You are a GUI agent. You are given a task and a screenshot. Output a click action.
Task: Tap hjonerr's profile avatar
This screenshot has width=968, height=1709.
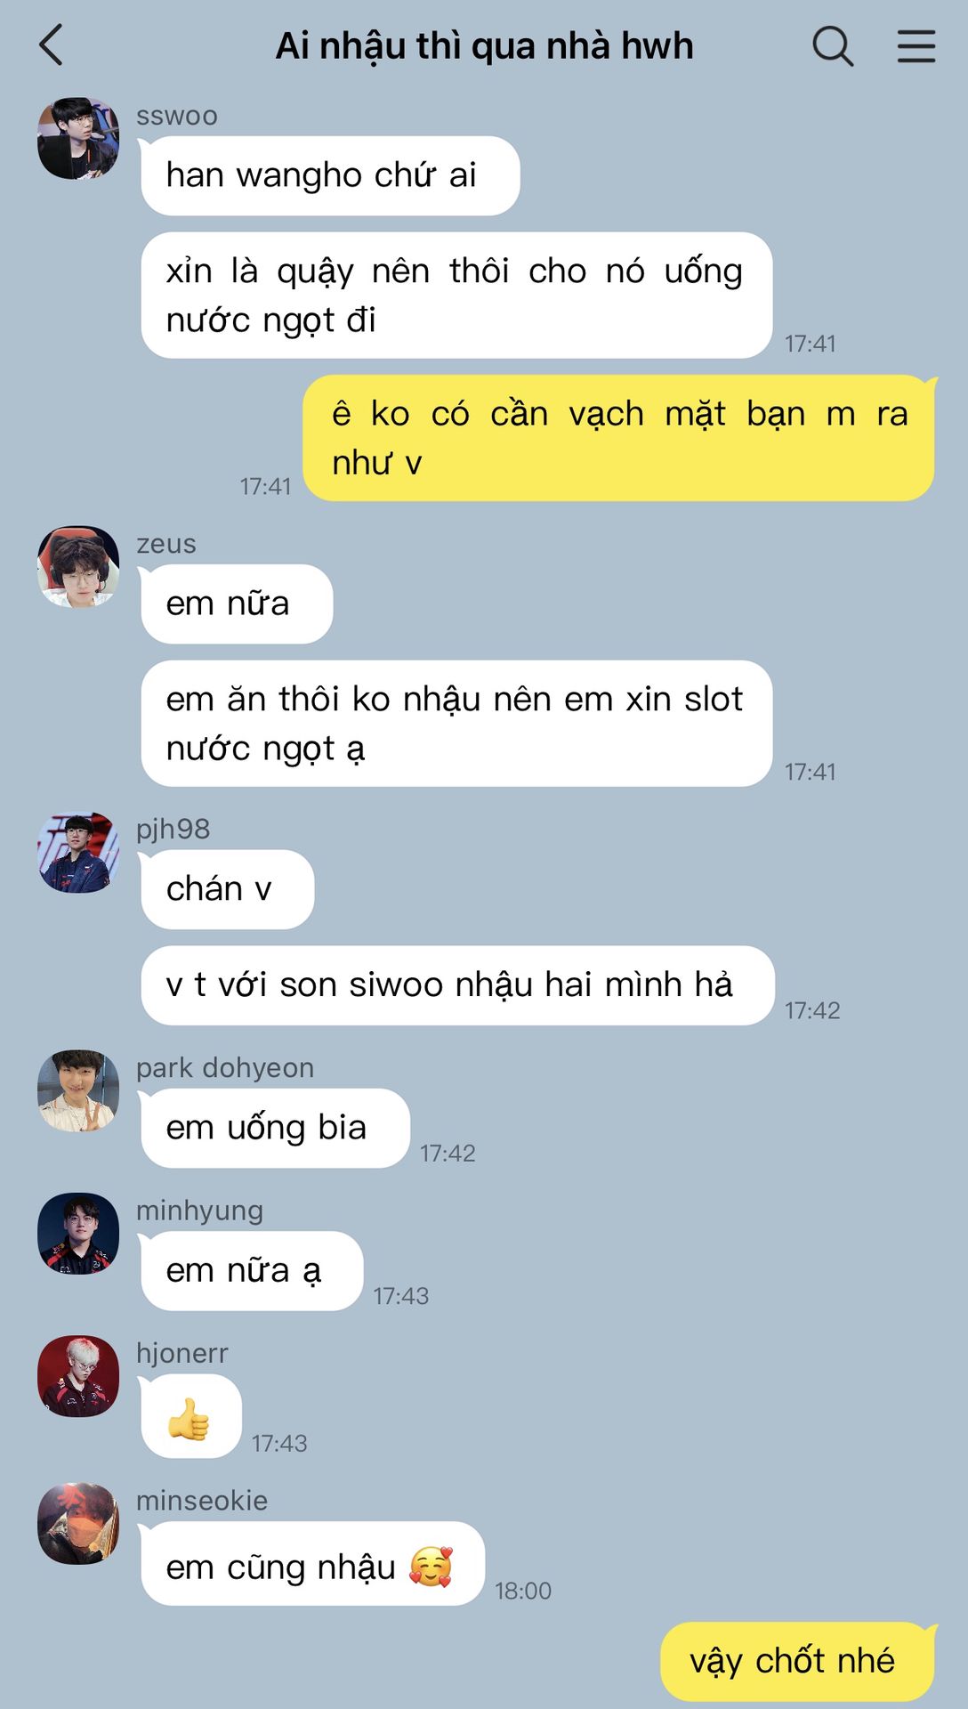pyautogui.click(x=78, y=1376)
